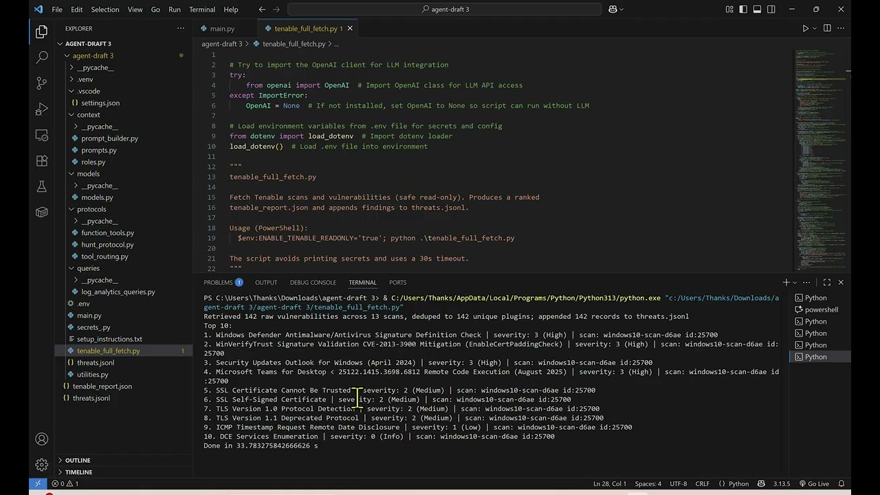Click Go Live in status bar
This screenshot has width=880, height=495.
click(813, 483)
